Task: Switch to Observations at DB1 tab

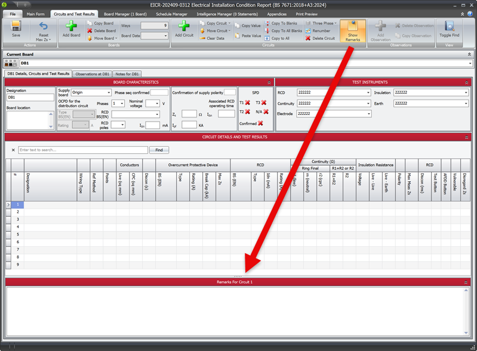Action: pyautogui.click(x=92, y=74)
